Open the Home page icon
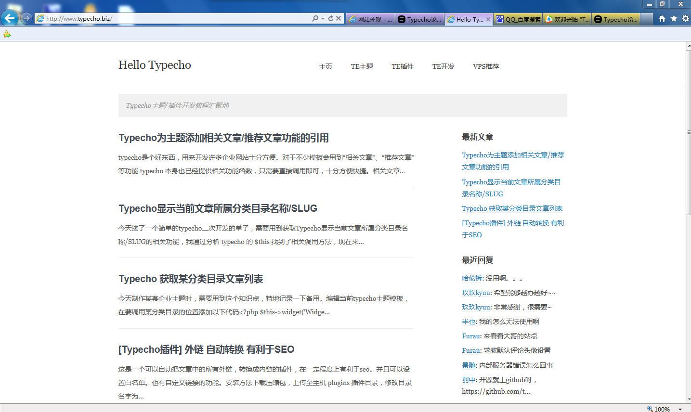 point(662,18)
